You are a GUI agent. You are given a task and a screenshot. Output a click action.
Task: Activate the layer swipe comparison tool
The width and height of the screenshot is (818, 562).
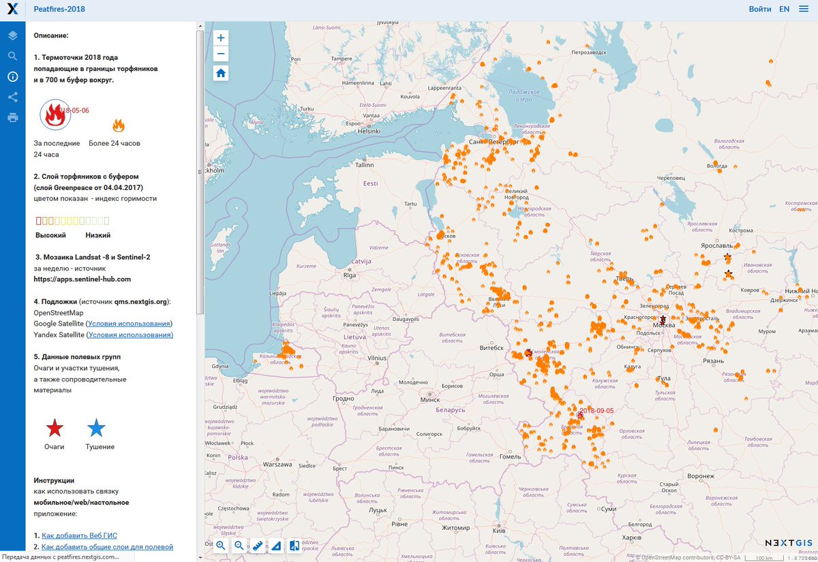[294, 545]
